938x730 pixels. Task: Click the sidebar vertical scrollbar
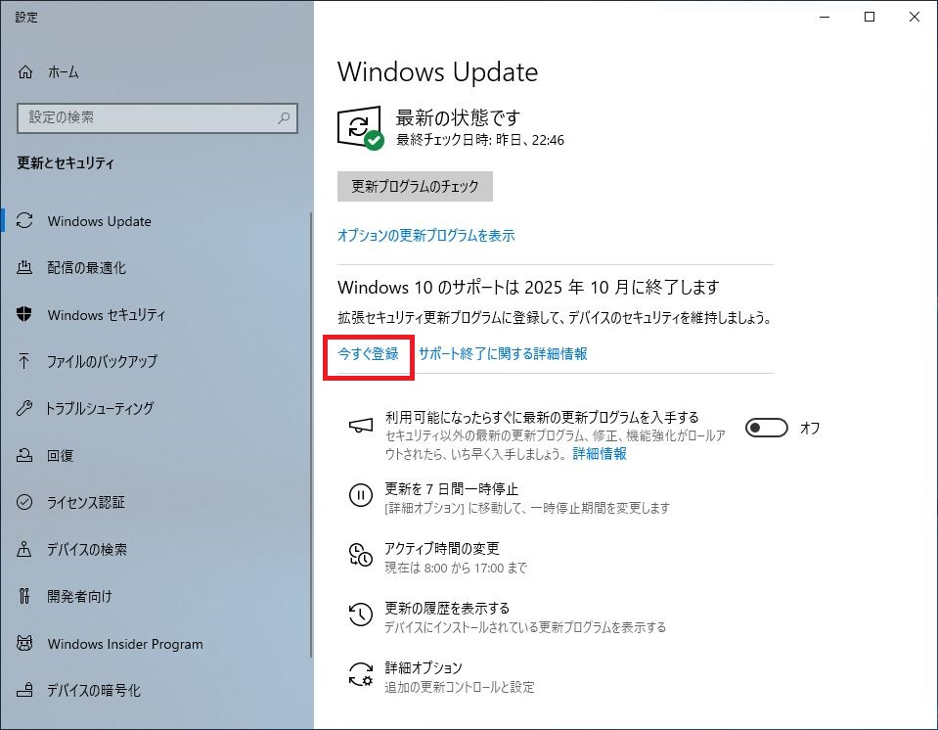click(x=310, y=431)
